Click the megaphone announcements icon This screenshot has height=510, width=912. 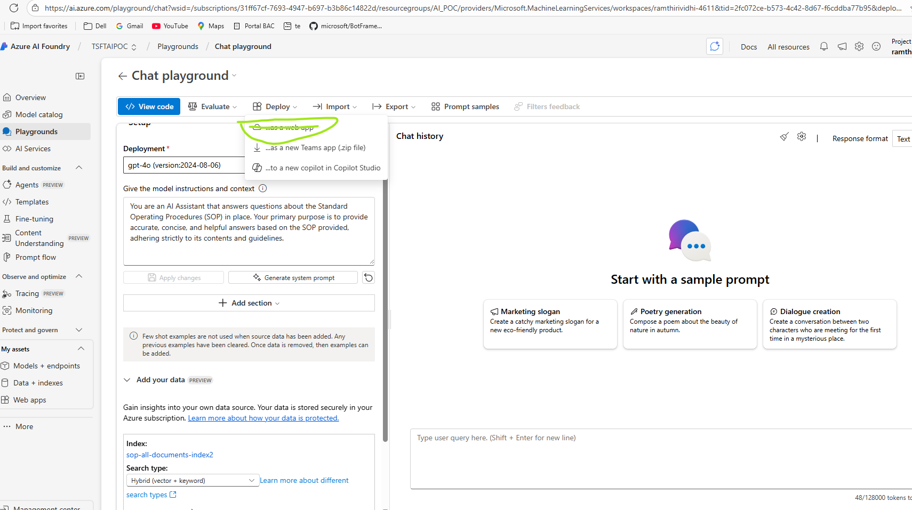click(842, 47)
